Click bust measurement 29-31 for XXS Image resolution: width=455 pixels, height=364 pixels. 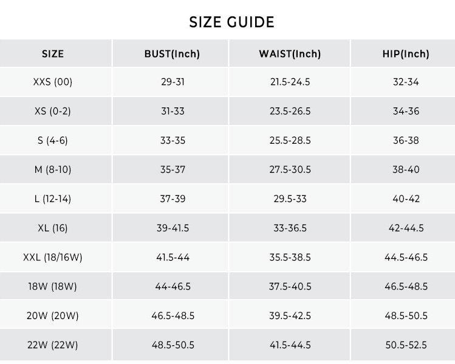click(x=173, y=82)
